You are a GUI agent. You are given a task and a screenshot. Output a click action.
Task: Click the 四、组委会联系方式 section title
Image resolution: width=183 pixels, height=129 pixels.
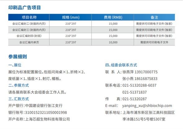click(121, 65)
